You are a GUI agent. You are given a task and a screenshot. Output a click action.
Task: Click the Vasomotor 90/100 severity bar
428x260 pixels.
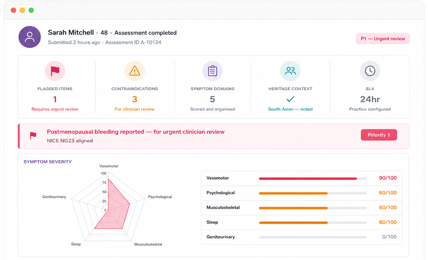pos(313,179)
